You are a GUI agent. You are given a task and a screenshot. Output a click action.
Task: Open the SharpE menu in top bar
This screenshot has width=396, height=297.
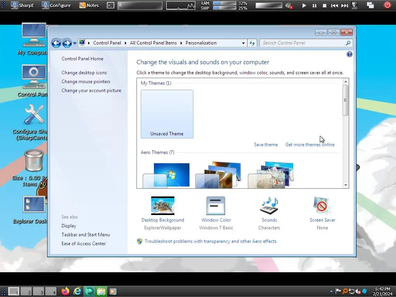pyautogui.click(x=23, y=5)
